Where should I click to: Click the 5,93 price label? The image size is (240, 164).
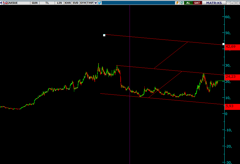tap(232, 107)
